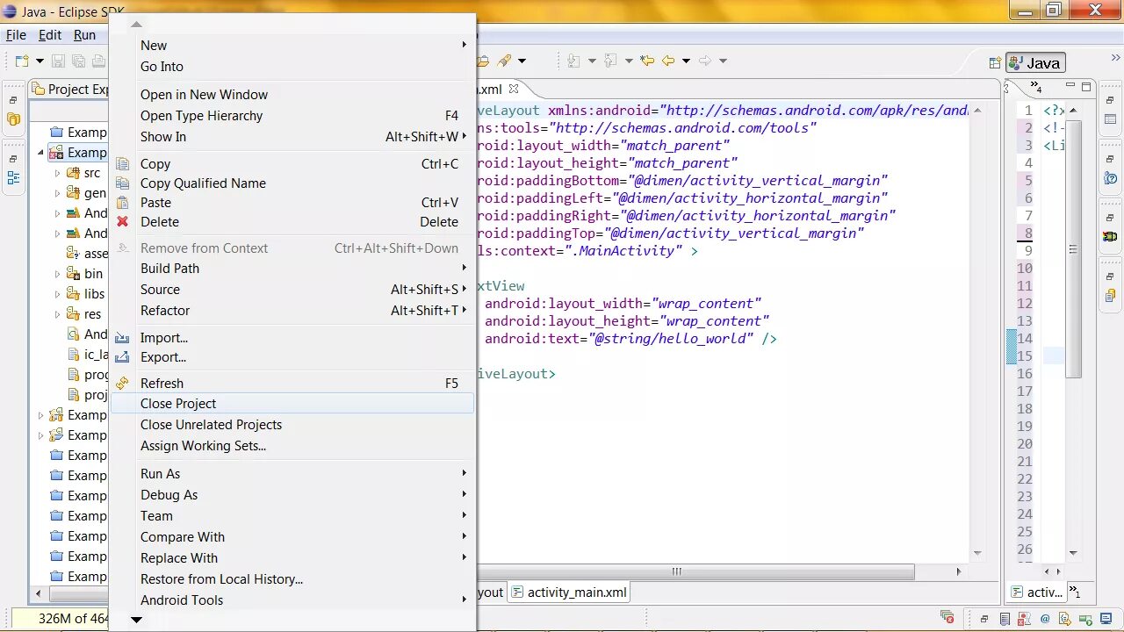The image size is (1124, 632).
Task: Select Go Into from the context menu
Action: coord(292,67)
